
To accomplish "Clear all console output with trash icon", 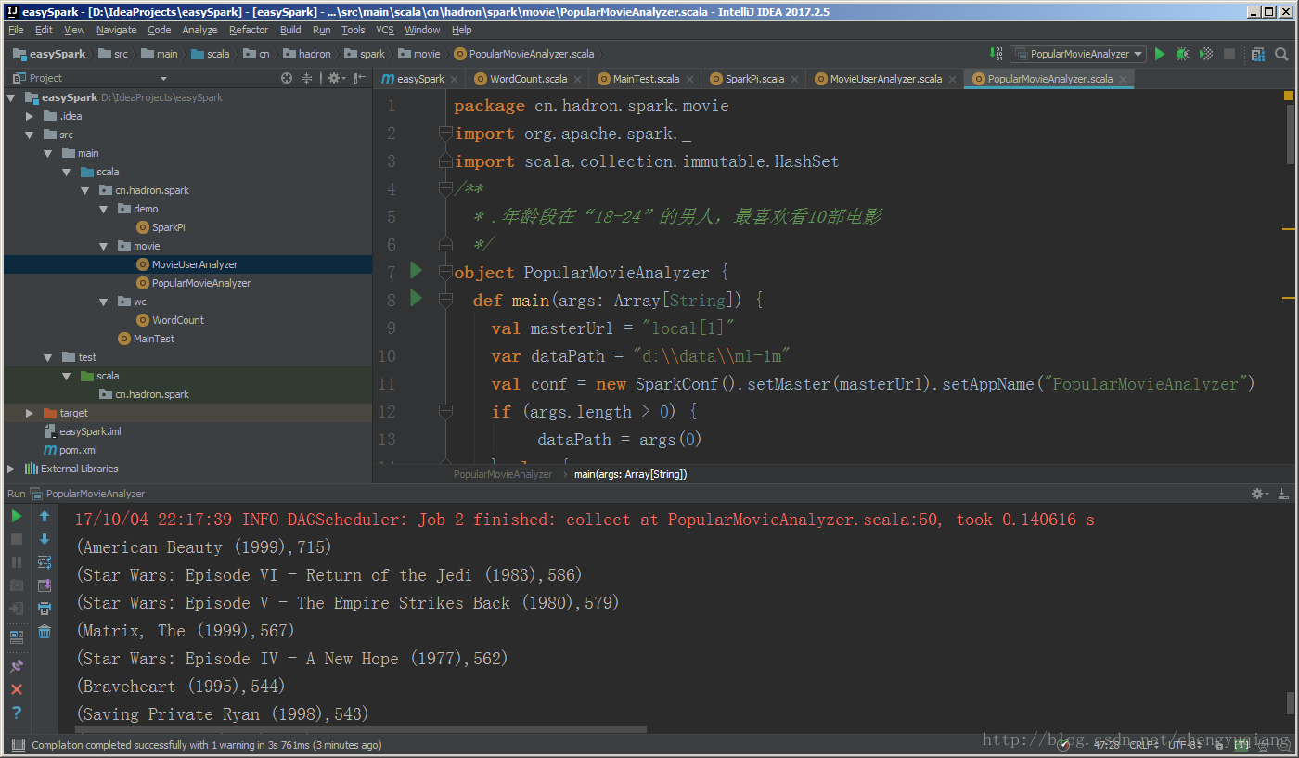I will [x=44, y=632].
